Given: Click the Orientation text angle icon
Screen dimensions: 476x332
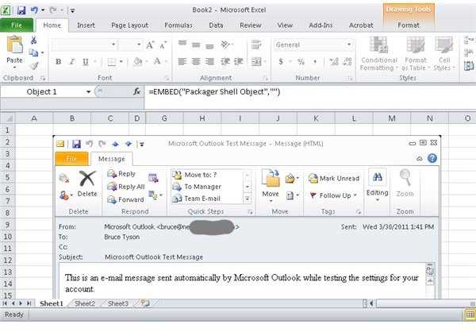Looking at the screenshot, I should point(226,44).
